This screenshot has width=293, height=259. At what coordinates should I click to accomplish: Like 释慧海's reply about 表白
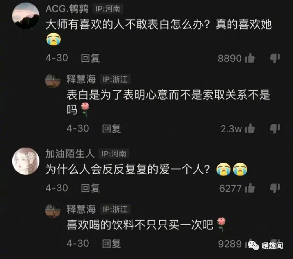point(250,128)
